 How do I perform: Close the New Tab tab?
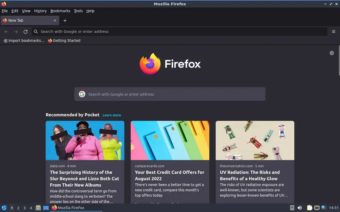coord(55,20)
